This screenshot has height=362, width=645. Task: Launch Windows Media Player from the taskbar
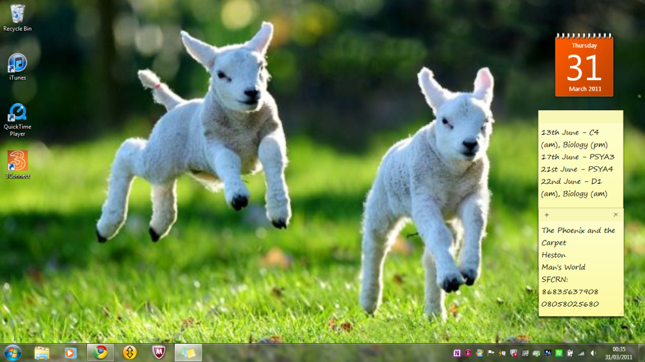(x=71, y=353)
